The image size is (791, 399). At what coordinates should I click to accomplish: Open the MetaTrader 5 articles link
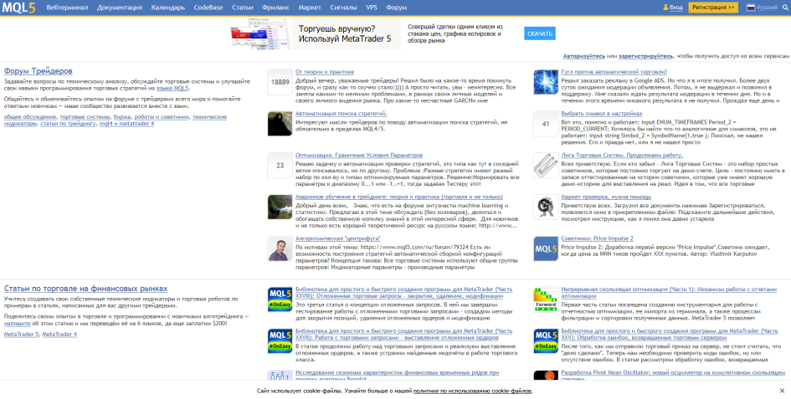point(21,334)
